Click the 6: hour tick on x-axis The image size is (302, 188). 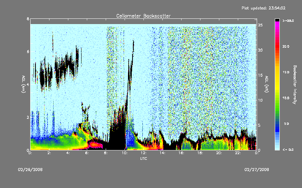(87, 153)
